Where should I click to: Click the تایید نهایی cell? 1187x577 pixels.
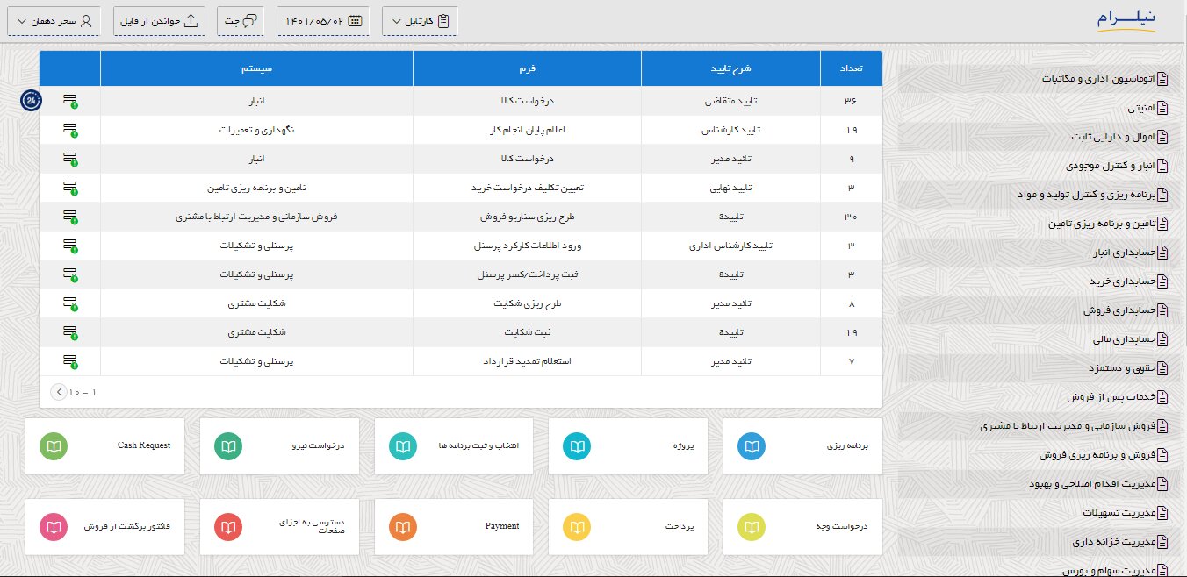tap(730, 188)
